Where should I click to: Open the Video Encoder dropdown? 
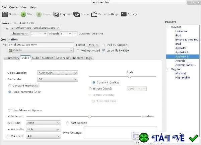(x=57, y=73)
